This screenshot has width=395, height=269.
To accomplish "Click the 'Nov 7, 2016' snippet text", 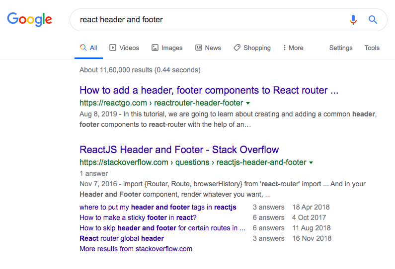I will (98, 184).
